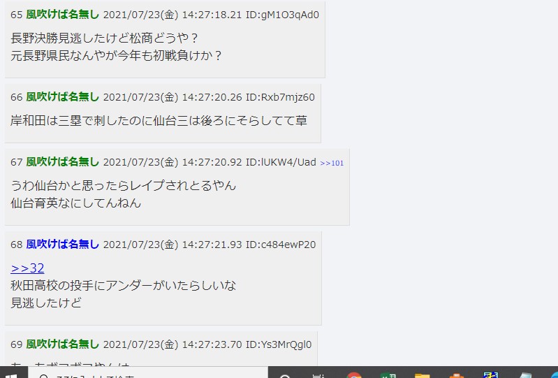Select ID:gM1O3qAd0 on post 65
Viewport: 558px width, 378px height.
pyautogui.click(x=282, y=15)
